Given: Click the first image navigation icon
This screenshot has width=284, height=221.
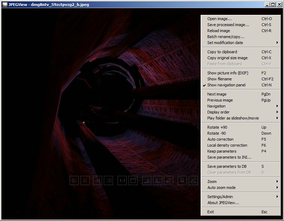Looking at the screenshot, I should [74, 180].
